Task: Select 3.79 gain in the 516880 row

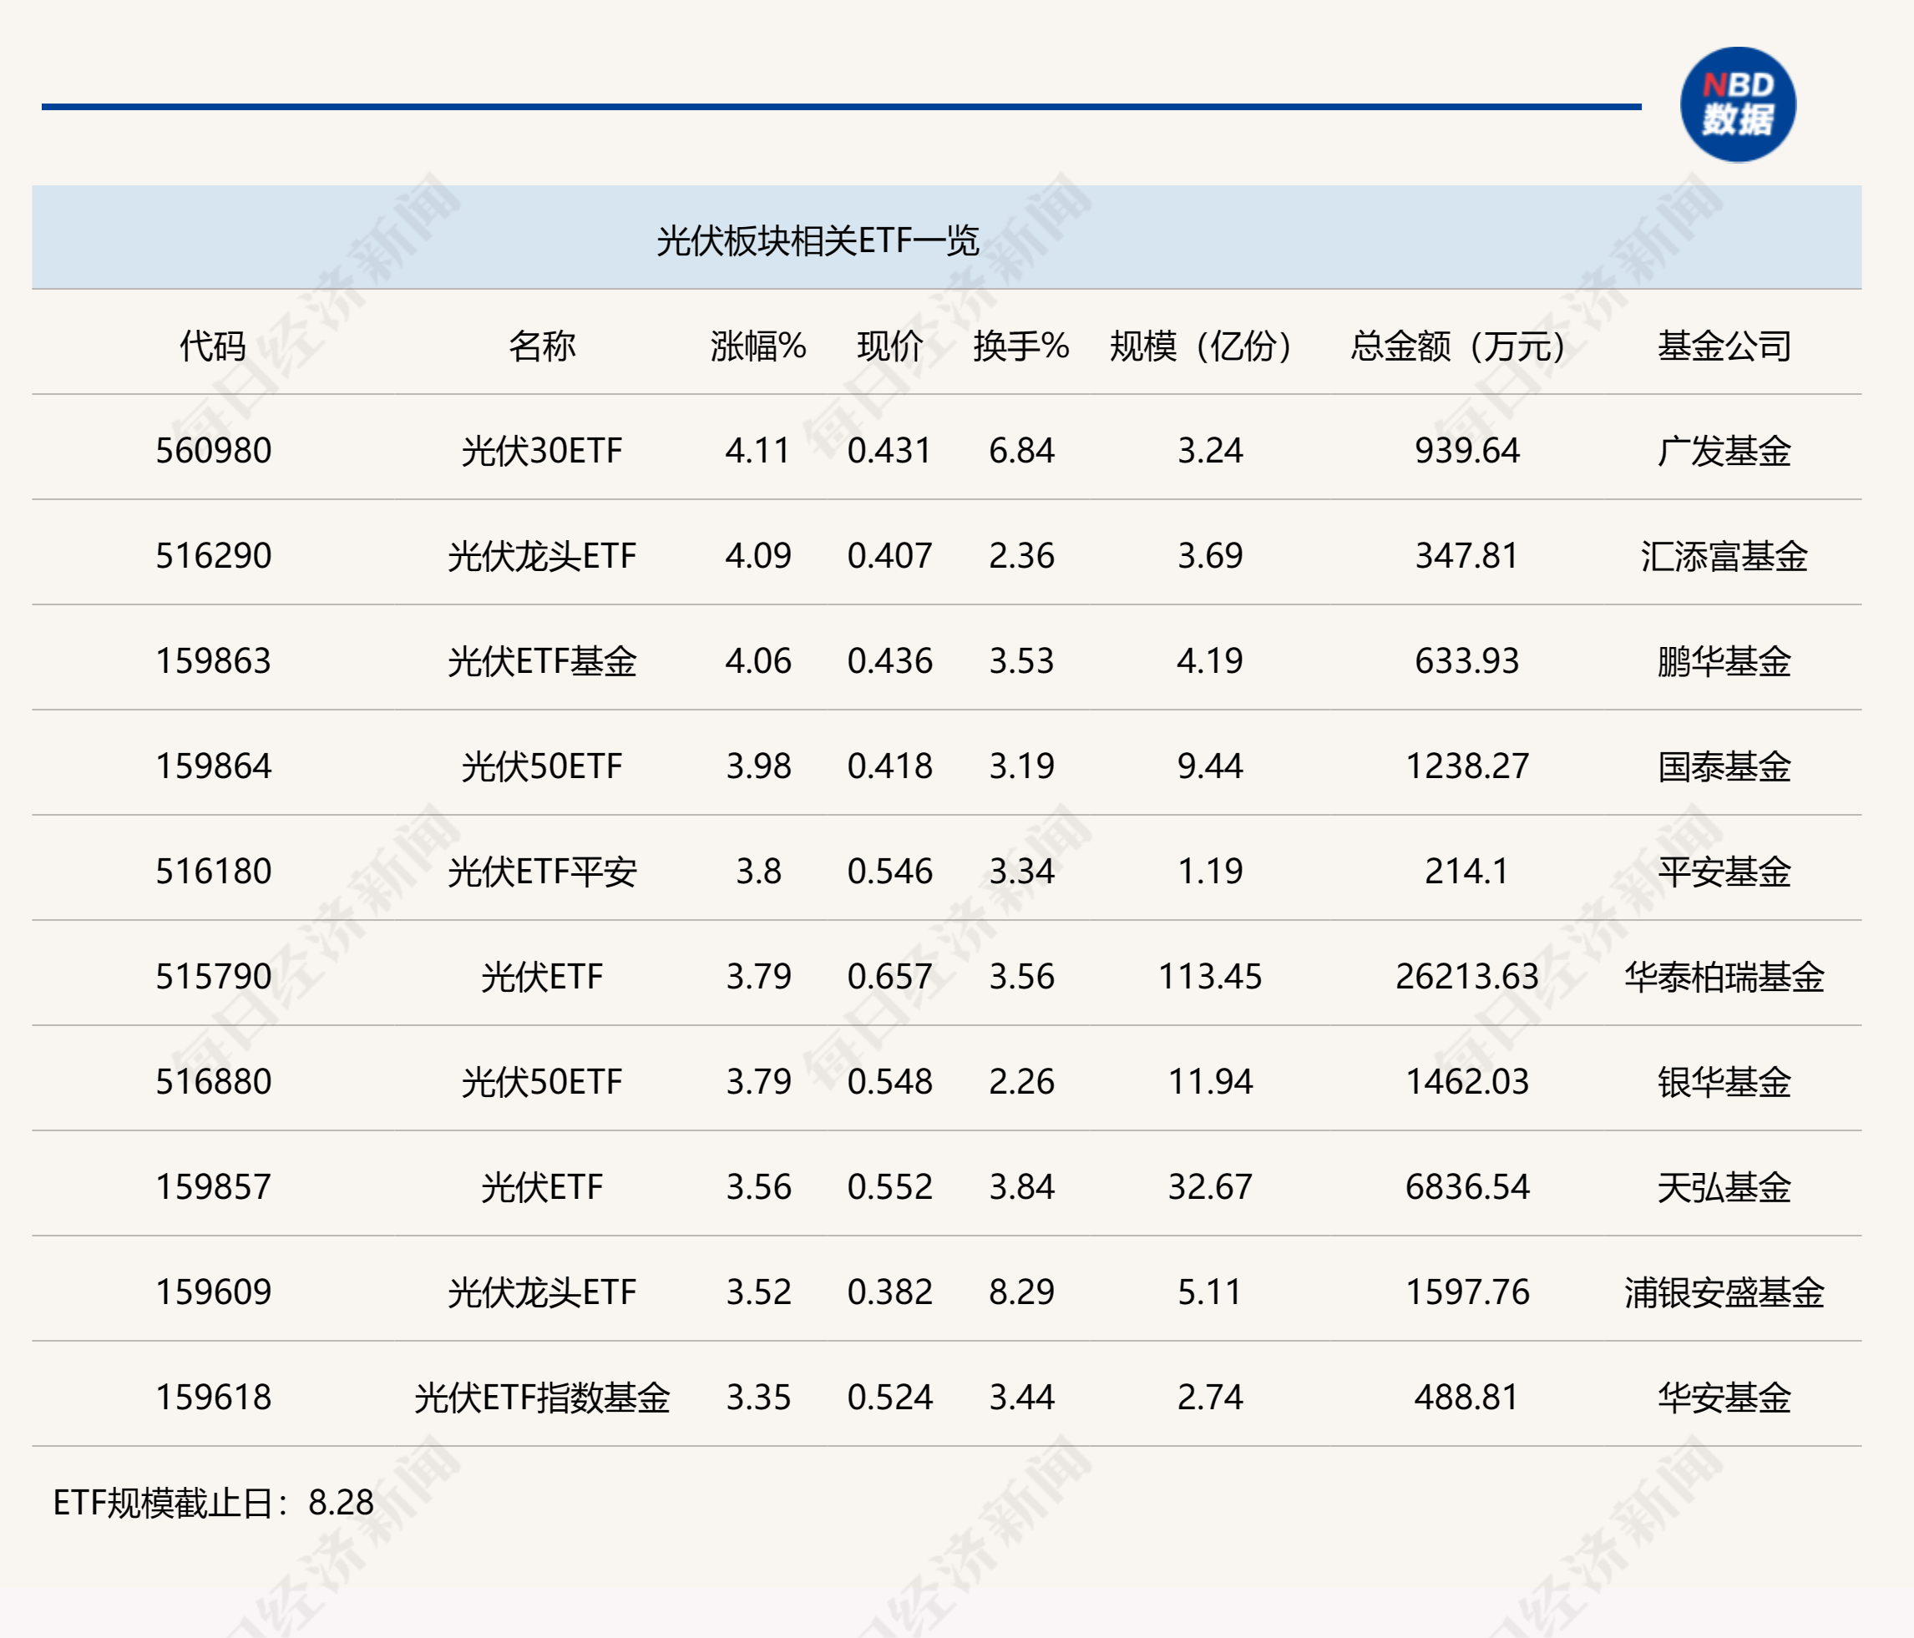Action: coord(758,1082)
